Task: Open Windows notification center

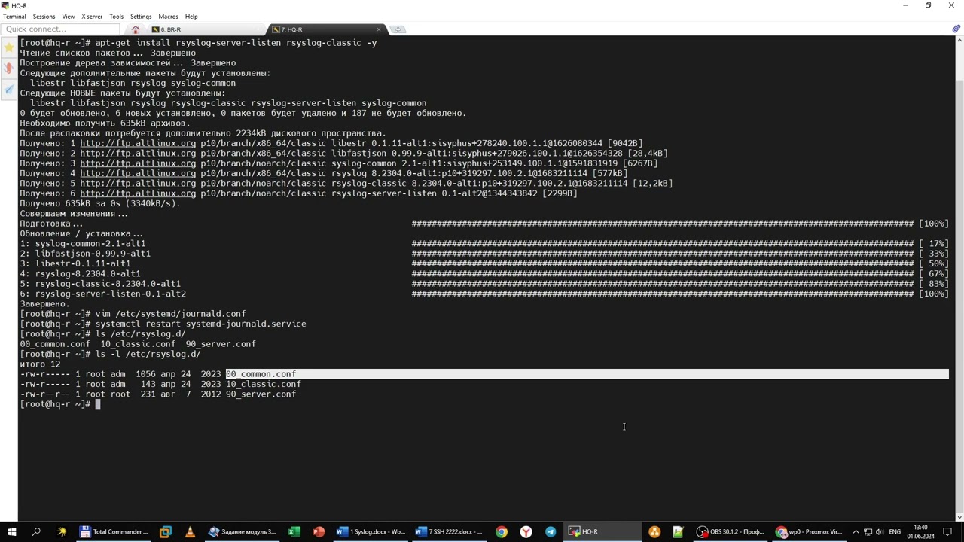Action: coord(948,531)
